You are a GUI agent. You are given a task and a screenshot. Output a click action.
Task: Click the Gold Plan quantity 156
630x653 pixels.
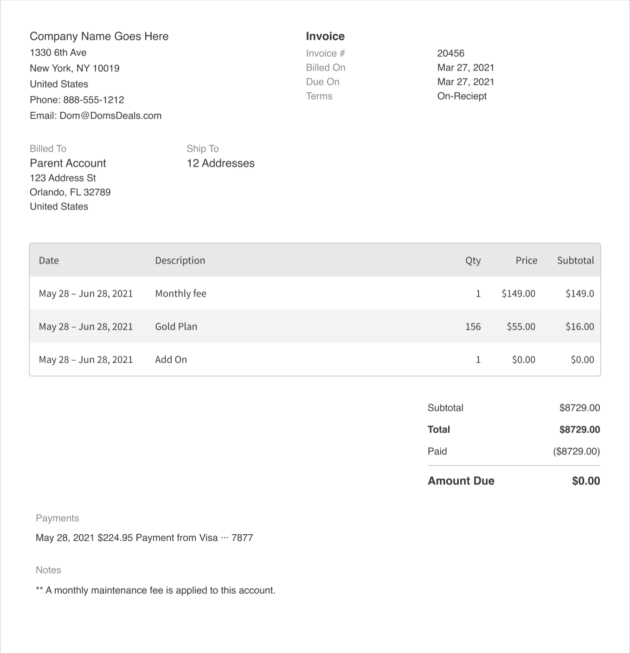pos(473,326)
